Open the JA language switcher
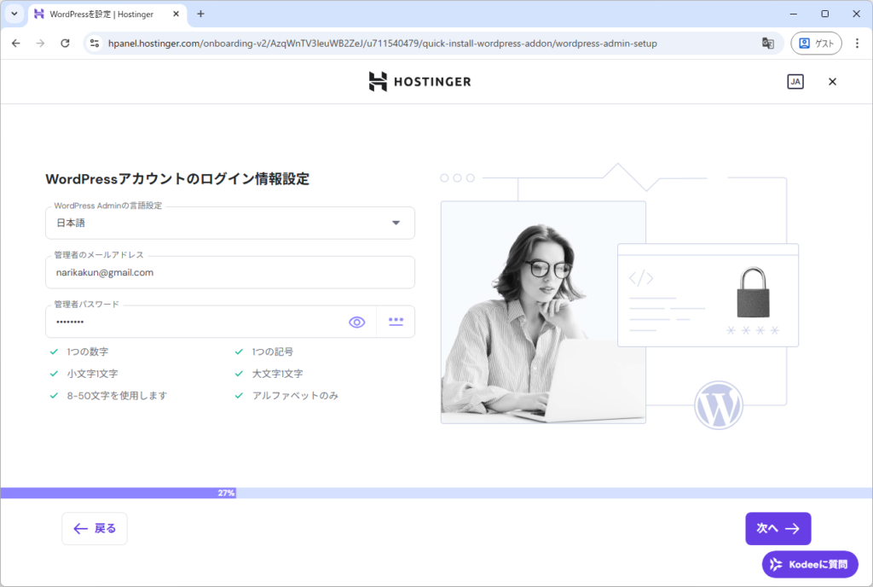The height and width of the screenshot is (587, 873). (x=795, y=82)
